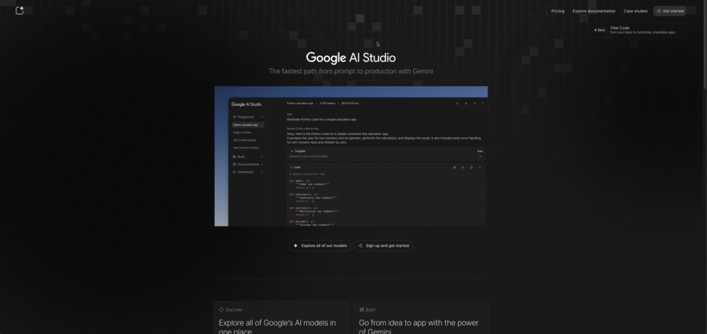Expand the Build section in sidebar
The height and width of the screenshot is (334, 707).
click(x=262, y=157)
